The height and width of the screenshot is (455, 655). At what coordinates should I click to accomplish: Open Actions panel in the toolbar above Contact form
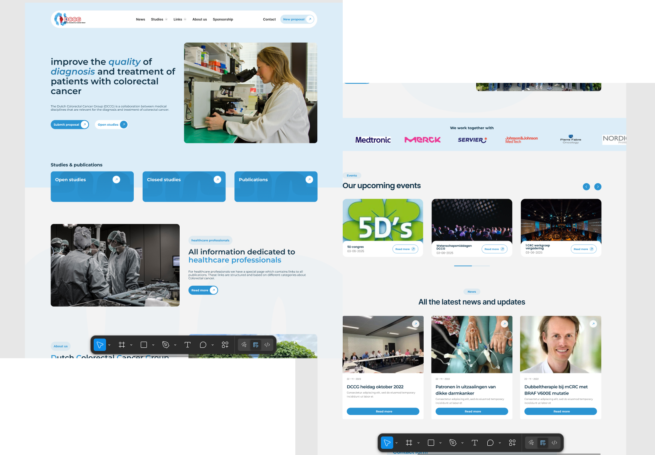point(512,443)
